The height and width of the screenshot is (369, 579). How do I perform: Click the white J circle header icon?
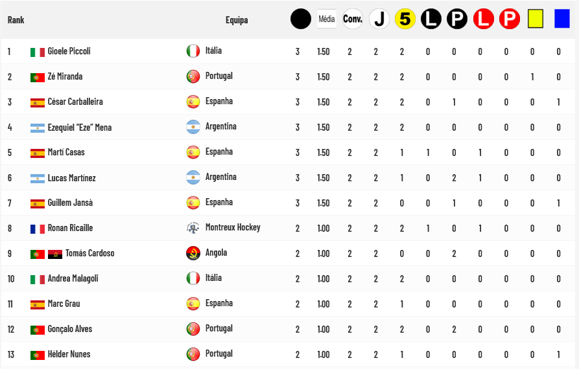(379, 19)
